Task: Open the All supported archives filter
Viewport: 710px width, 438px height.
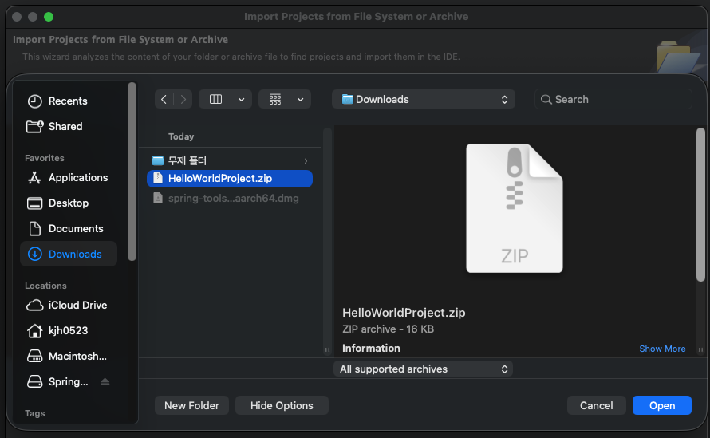Action: [424, 369]
